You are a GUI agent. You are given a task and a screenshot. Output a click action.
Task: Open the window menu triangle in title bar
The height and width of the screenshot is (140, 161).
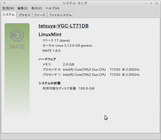[x=4, y=3]
